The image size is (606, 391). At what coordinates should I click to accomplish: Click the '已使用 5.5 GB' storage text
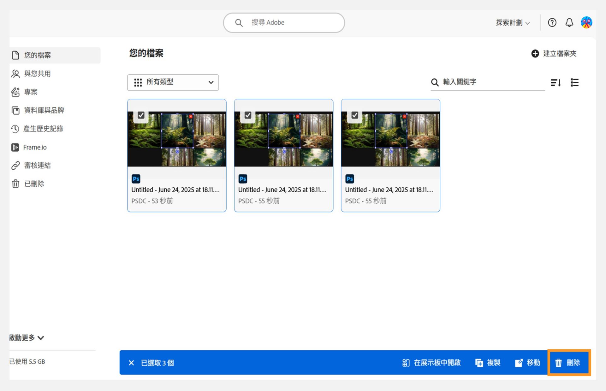click(27, 362)
